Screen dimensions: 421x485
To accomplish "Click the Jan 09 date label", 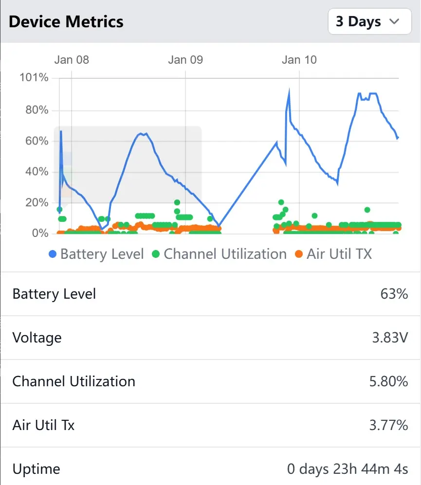I will [185, 60].
